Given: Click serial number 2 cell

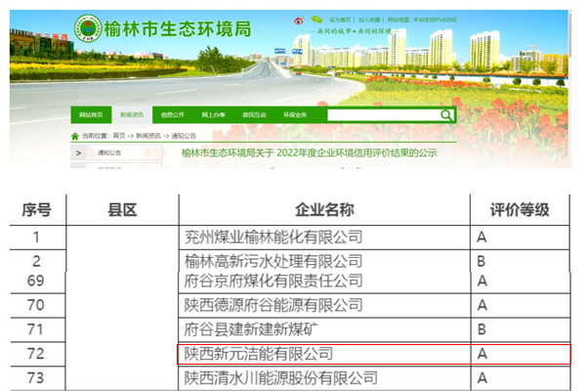Looking at the screenshot, I should [36, 261].
